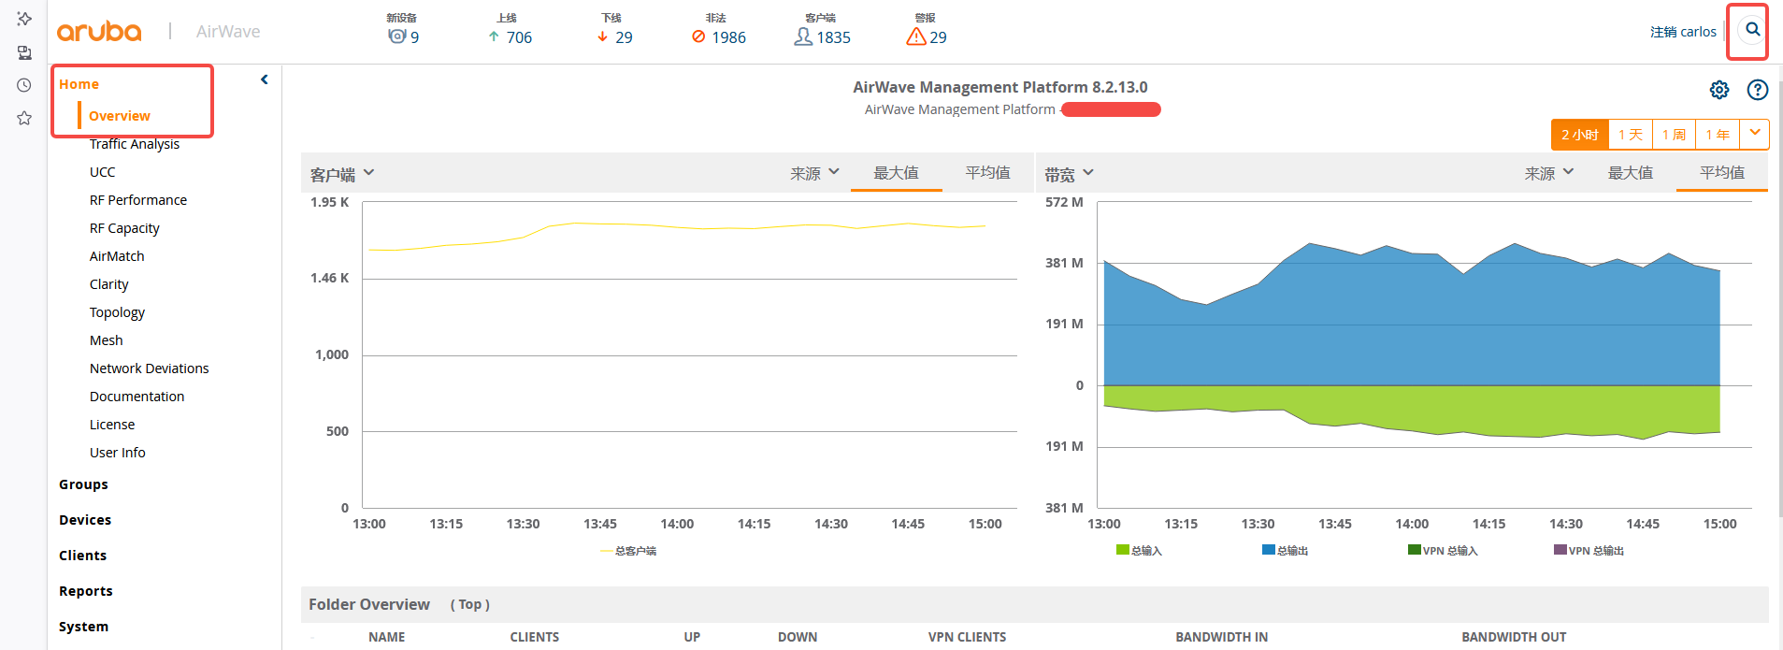The width and height of the screenshot is (1783, 650).
Task: Select 平均值 tab in bandwidth chart
Action: [1722, 173]
